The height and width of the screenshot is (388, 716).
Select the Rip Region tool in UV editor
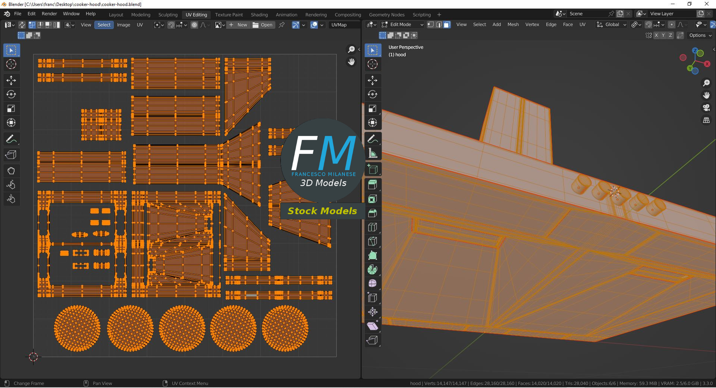tap(11, 155)
